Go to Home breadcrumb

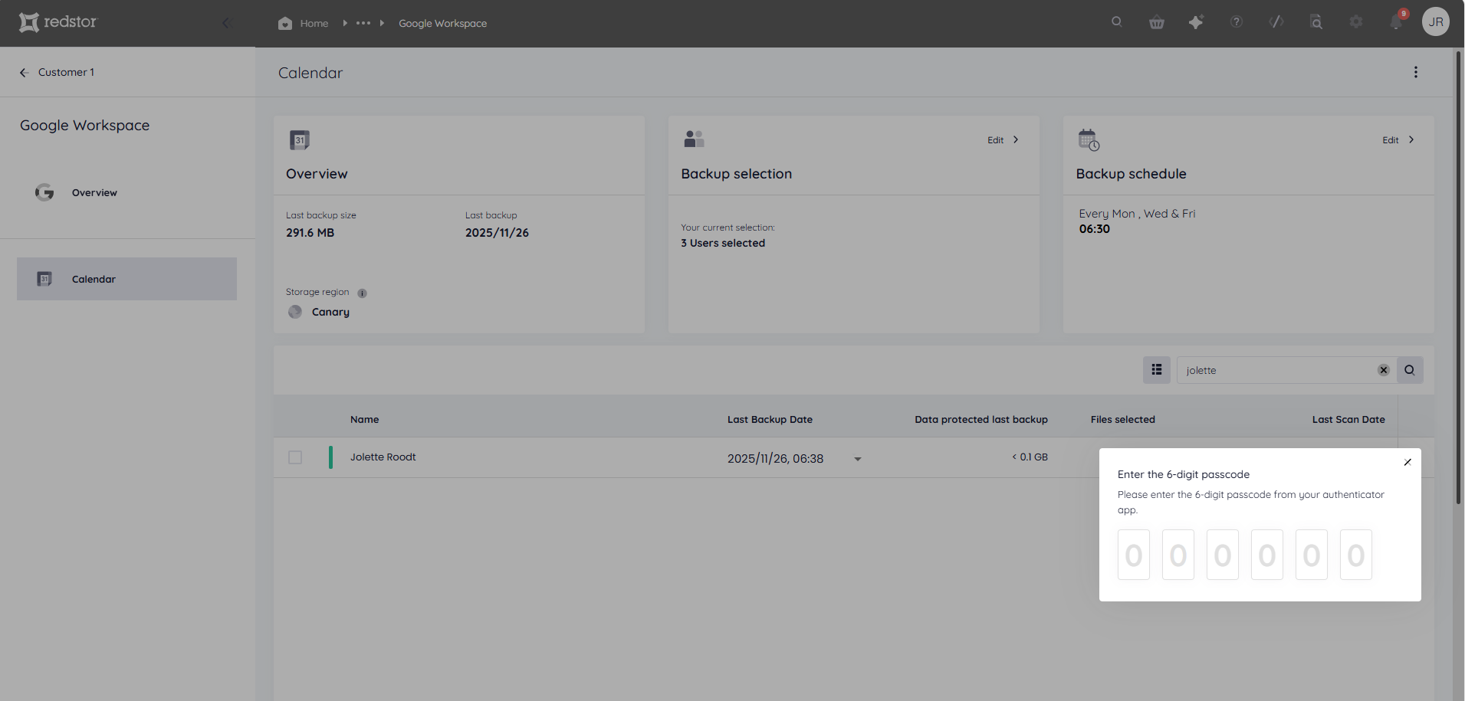pyautogui.click(x=314, y=23)
